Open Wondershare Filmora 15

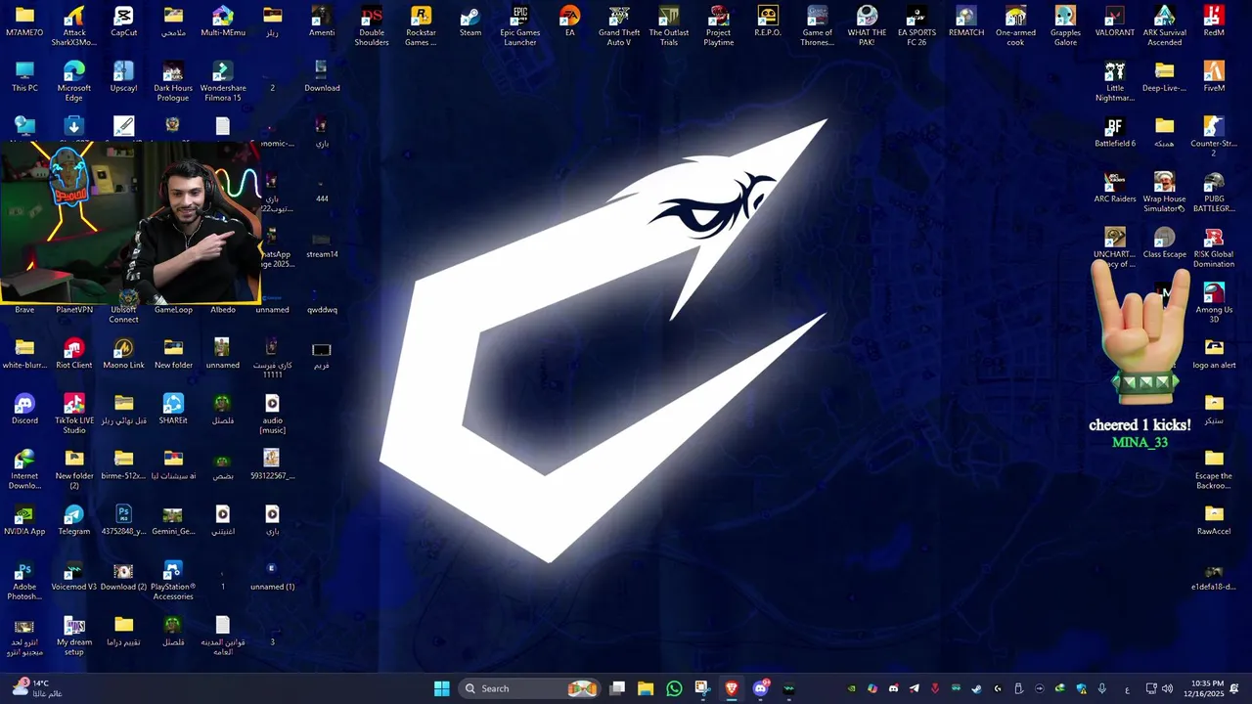(222, 82)
